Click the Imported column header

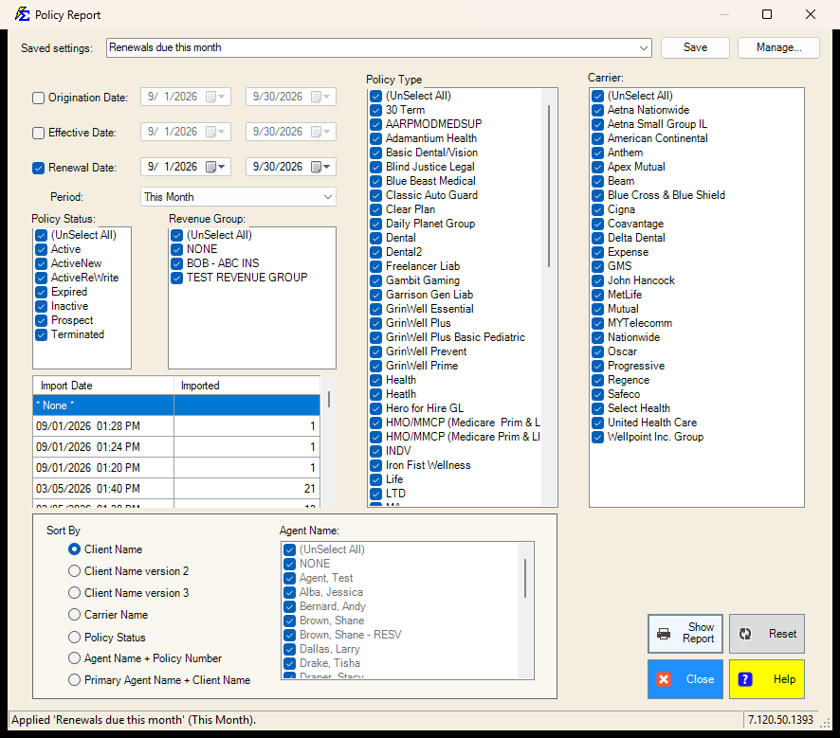[x=247, y=386]
